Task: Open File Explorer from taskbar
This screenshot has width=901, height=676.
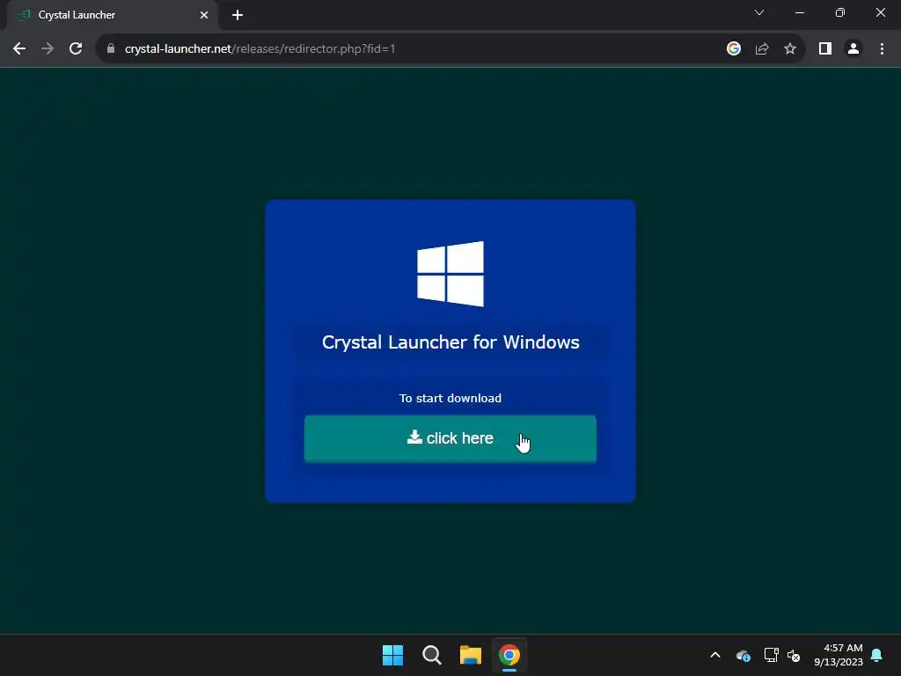Action: [x=471, y=655]
